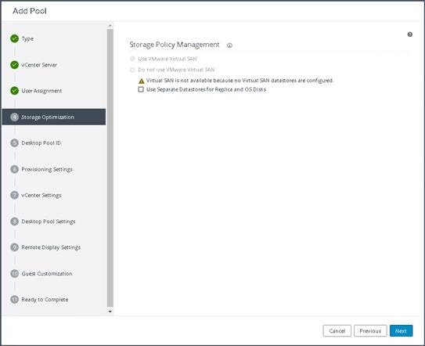The height and width of the screenshot is (346, 425).
Task: Click the step 9 circle beside Remote Display Settings
Action: [x=14, y=247]
